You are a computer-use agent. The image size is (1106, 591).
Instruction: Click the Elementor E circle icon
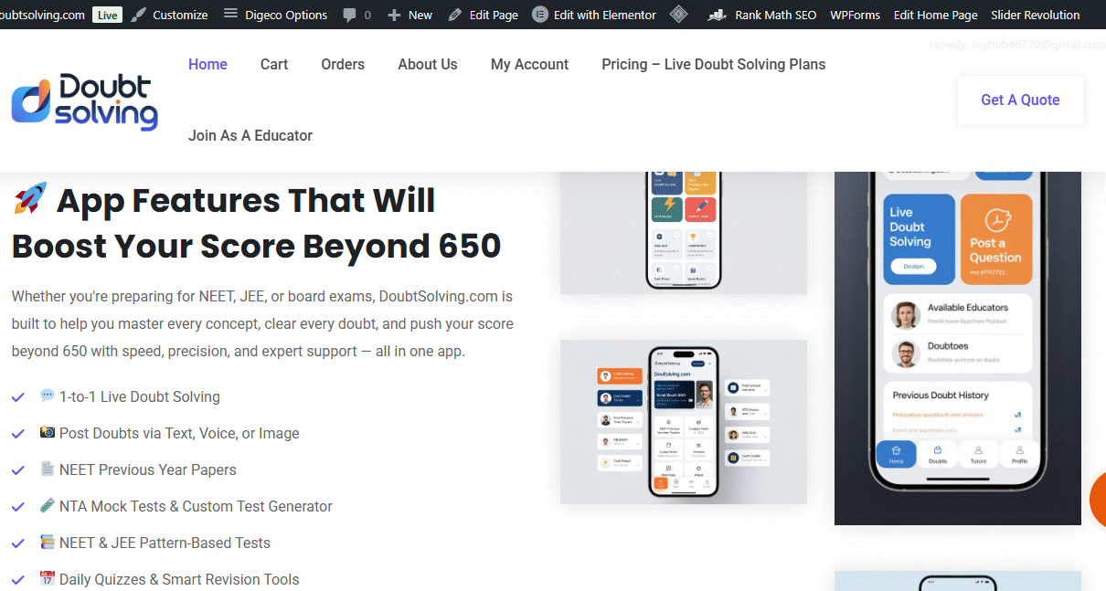(x=539, y=15)
